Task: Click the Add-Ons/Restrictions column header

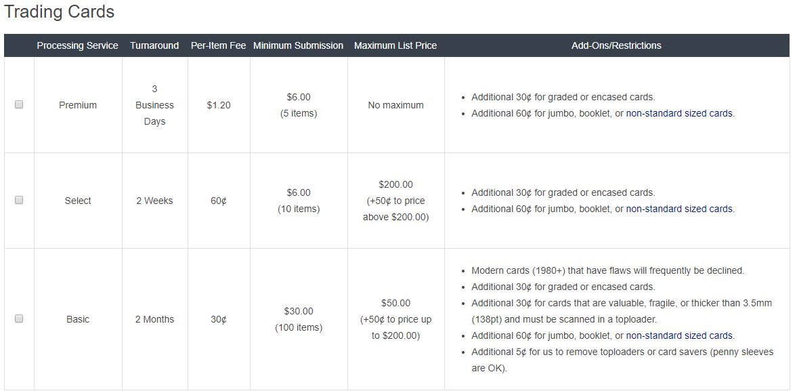Action: click(617, 46)
